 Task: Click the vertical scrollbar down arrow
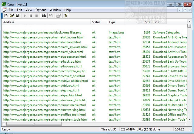point(189,120)
